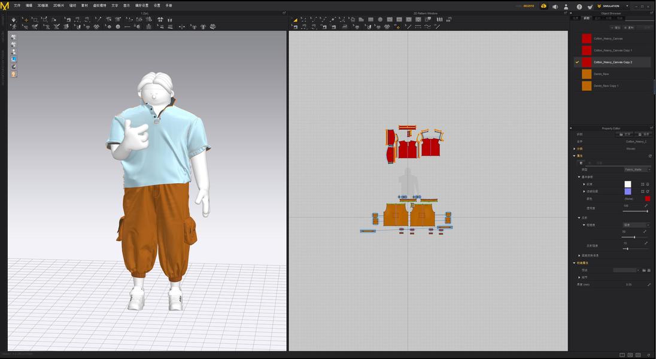
Task: Open the cloud sync icon in title bar
Action: tap(543, 6)
